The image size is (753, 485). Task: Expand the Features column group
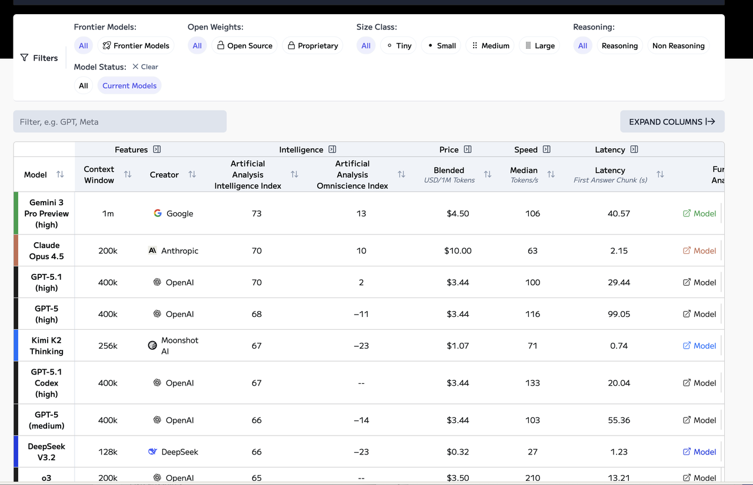[156, 149]
